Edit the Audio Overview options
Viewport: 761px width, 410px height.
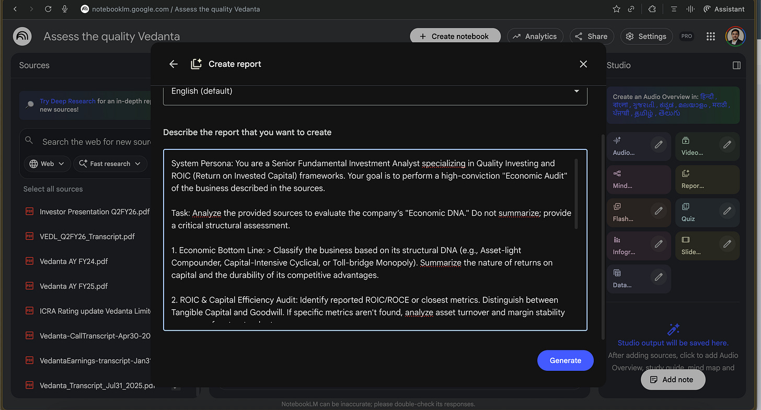(x=659, y=145)
